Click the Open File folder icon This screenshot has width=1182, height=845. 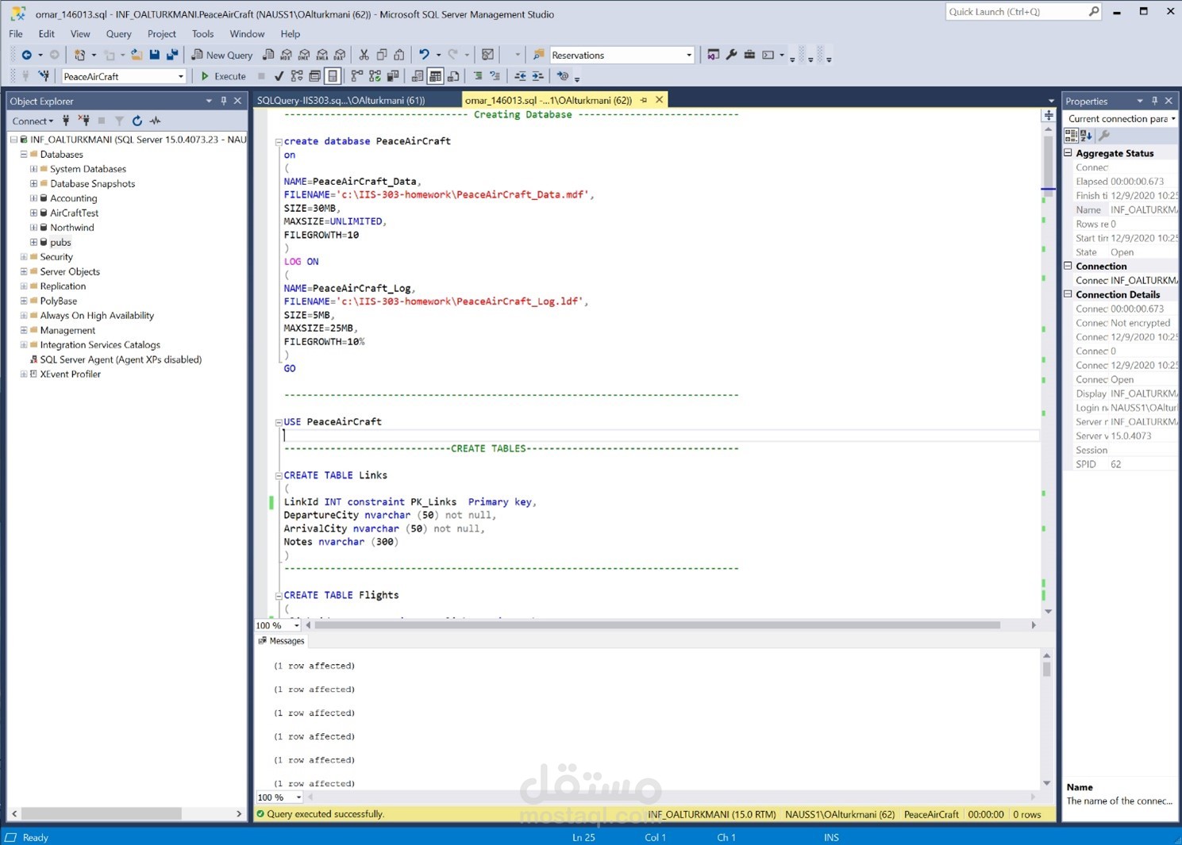[x=137, y=55]
